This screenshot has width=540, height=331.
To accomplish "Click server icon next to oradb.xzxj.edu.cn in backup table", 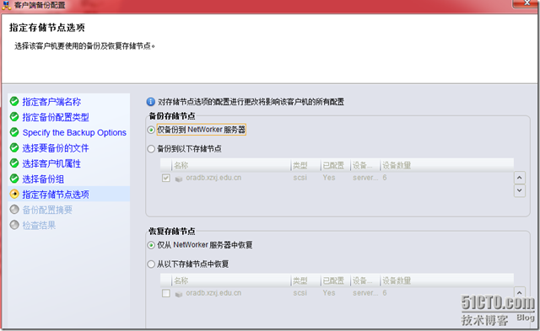I will pos(179,179).
